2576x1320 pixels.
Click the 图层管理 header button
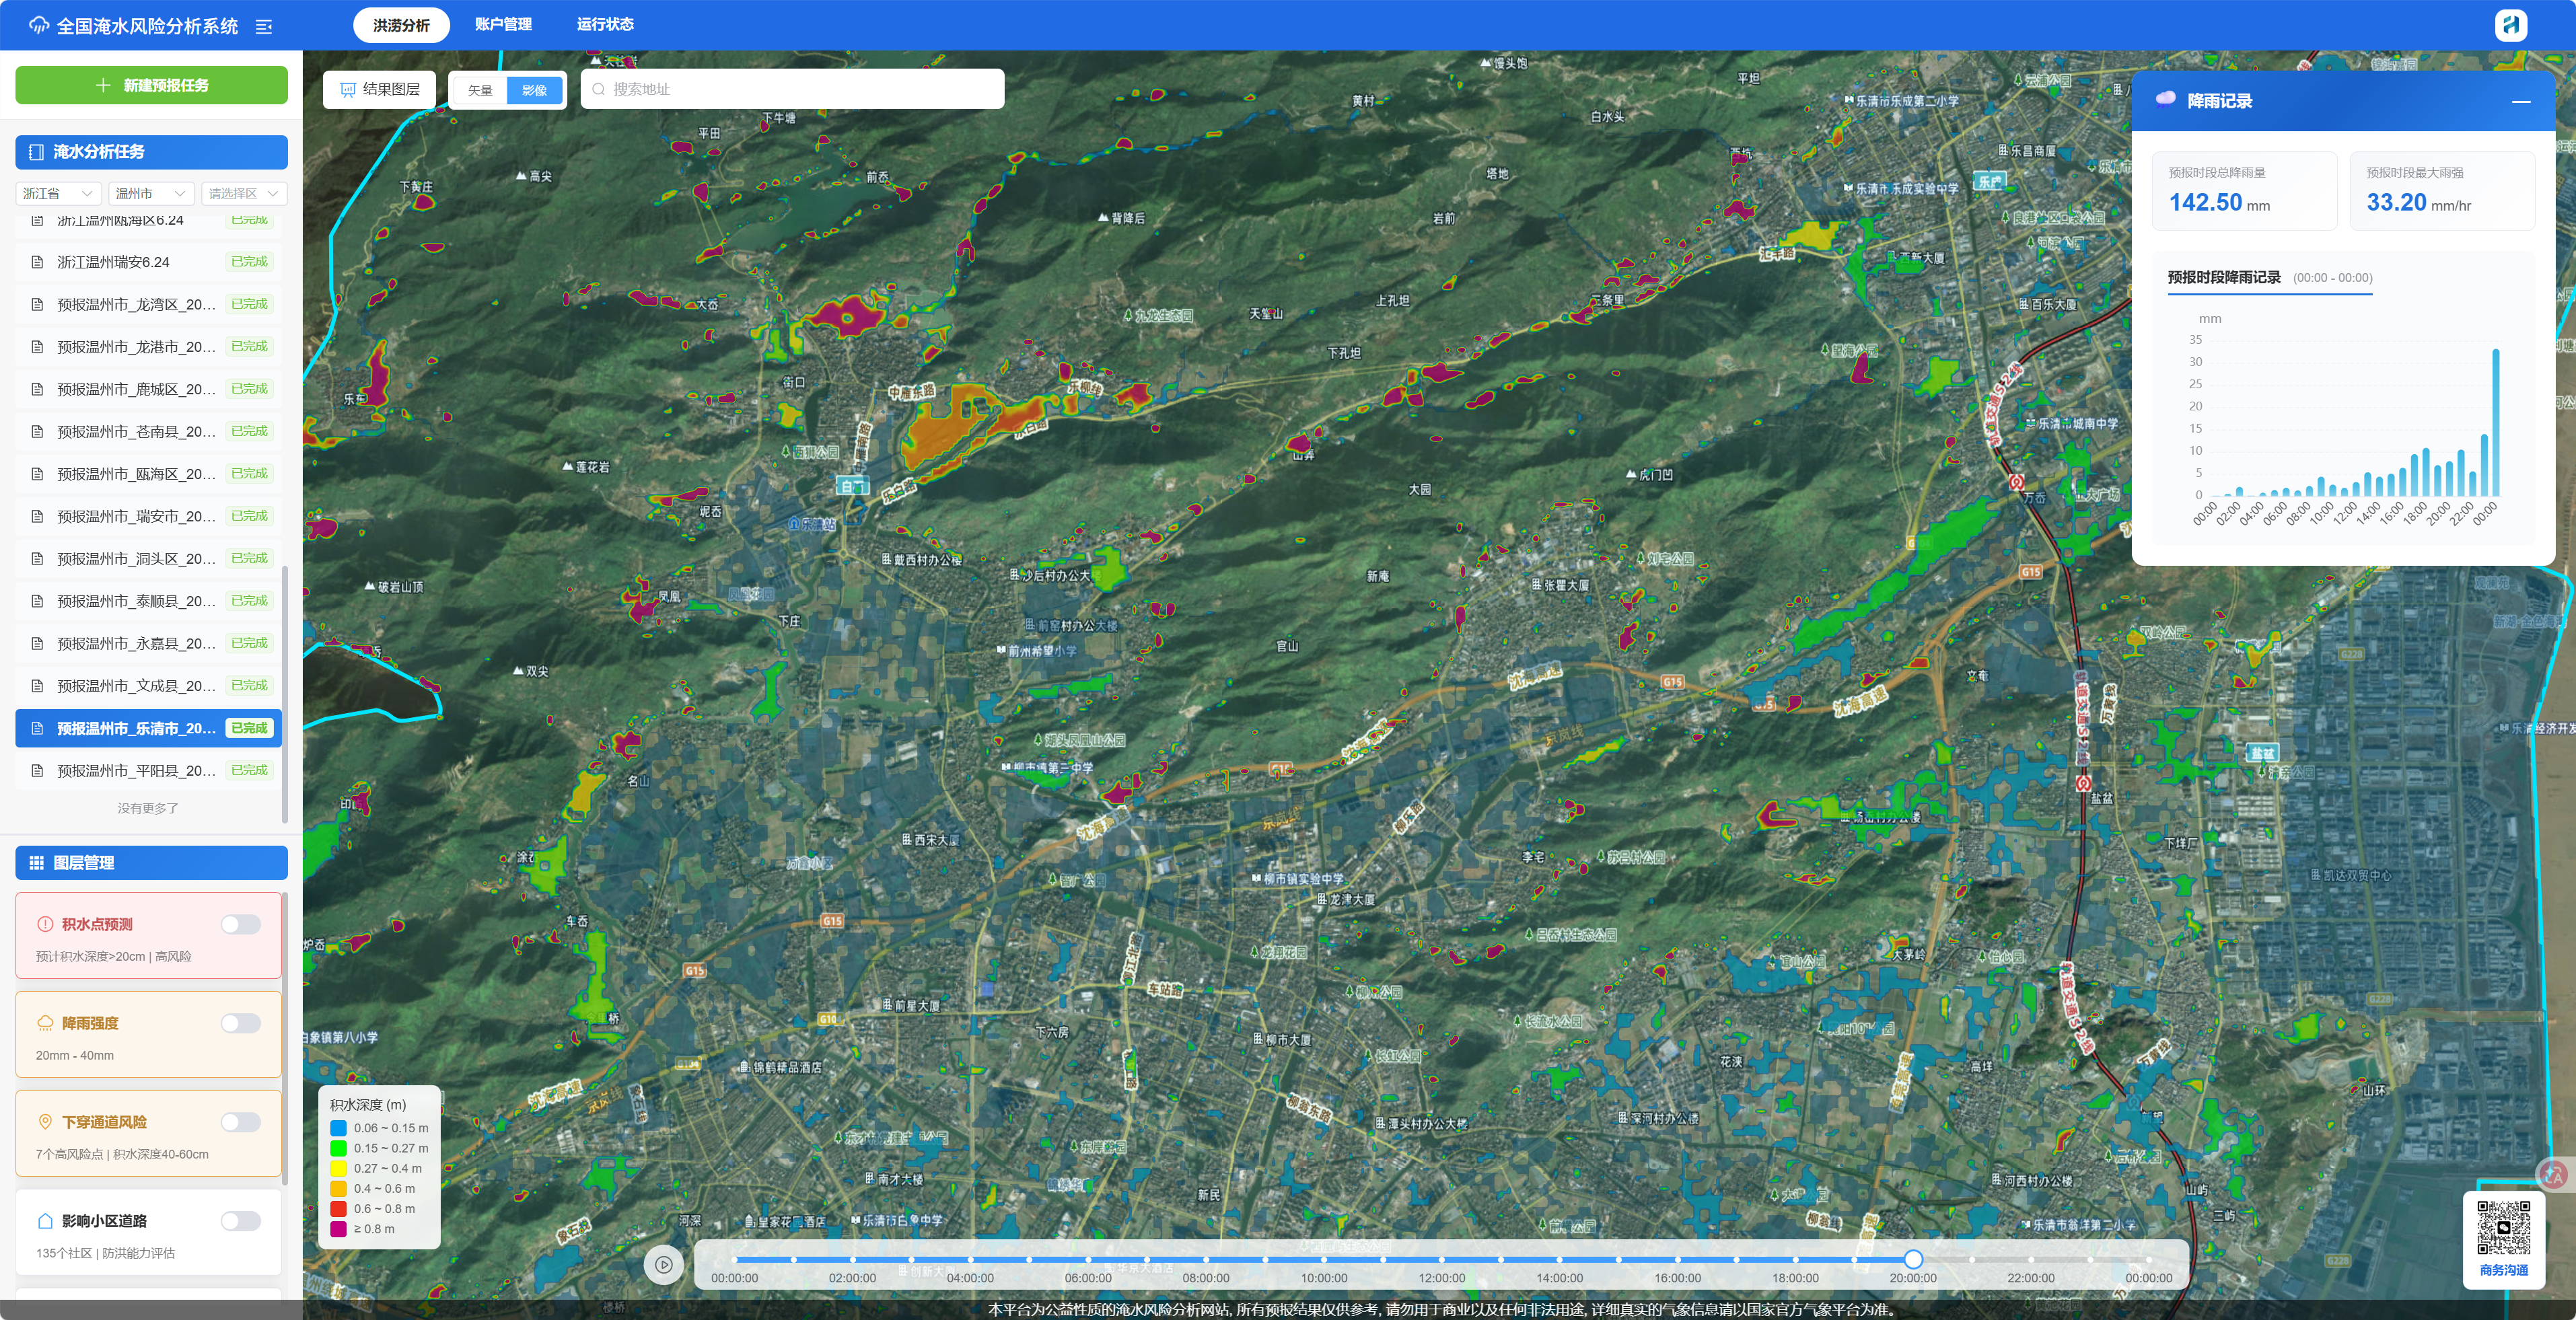(152, 863)
